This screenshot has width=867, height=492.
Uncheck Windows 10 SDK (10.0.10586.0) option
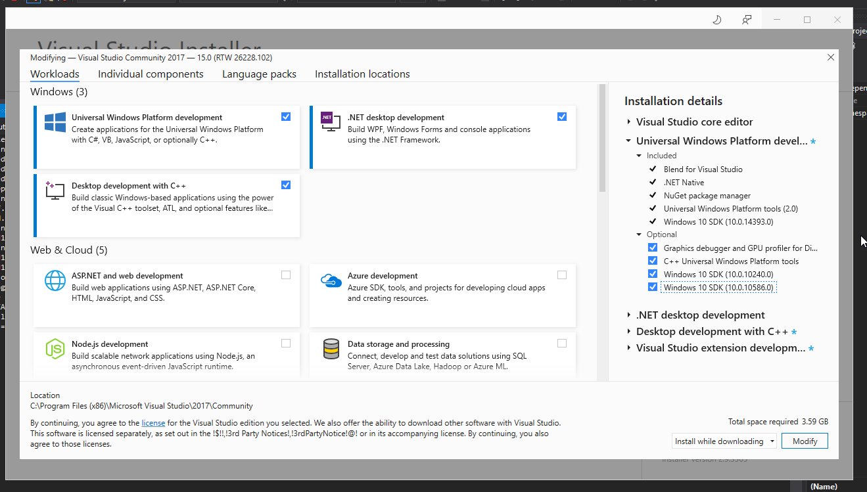[x=653, y=287]
